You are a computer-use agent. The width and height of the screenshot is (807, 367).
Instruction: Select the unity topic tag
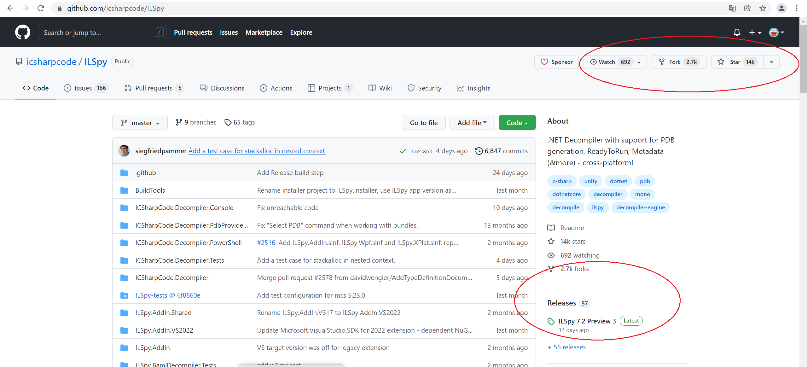coord(591,181)
